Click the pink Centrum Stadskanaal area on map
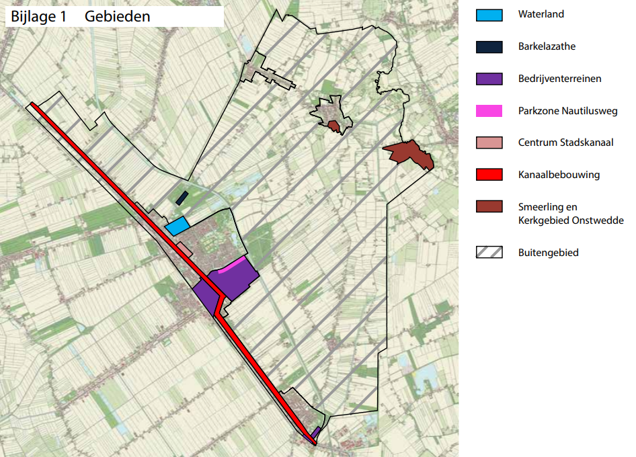The height and width of the screenshot is (457, 636). tap(185, 249)
